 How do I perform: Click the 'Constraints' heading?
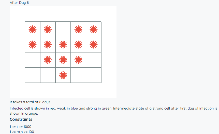pyautogui.click(x=21, y=119)
